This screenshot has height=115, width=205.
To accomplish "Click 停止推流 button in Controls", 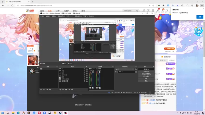I will [146, 69].
